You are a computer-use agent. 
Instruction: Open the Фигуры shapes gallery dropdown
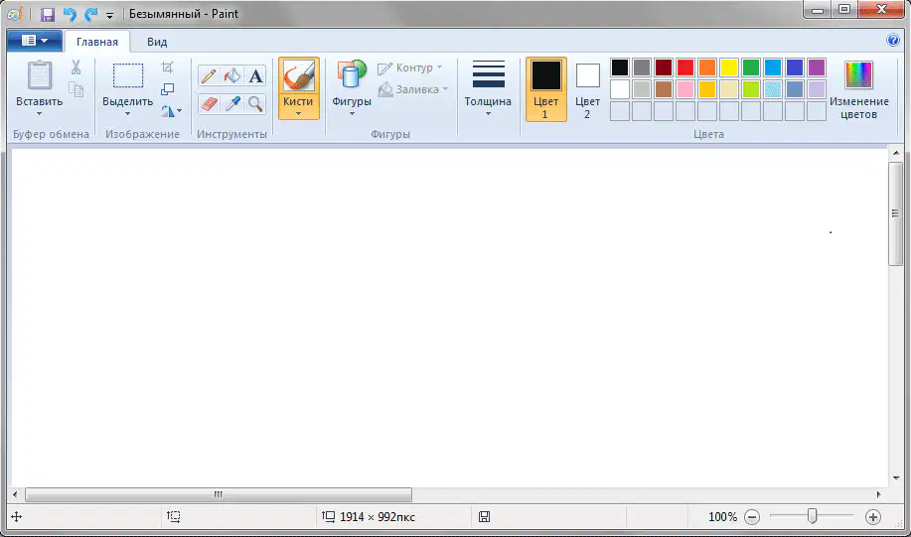point(352,87)
